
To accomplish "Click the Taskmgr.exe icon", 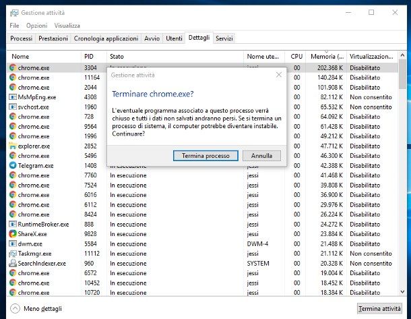I will coord(13,254).
